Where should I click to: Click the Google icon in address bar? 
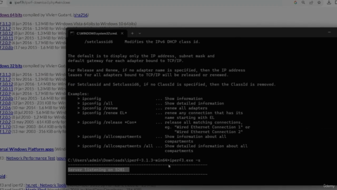295,3
